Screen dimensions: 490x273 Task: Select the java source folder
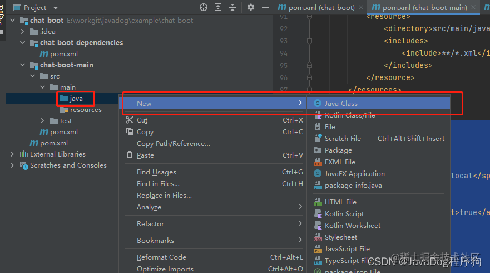[x=72, y=99]
